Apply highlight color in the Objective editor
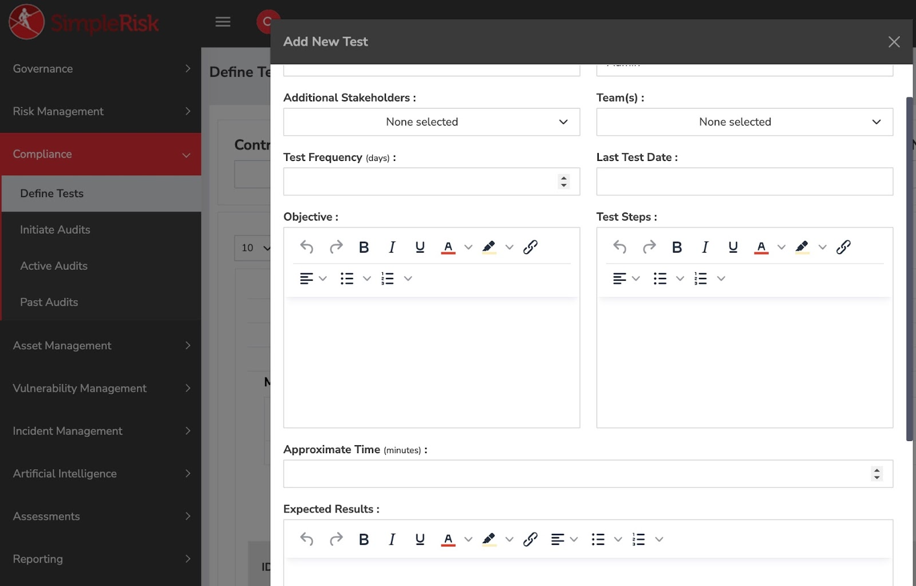This screenshot has width=916, height=586. pos(488,247)
